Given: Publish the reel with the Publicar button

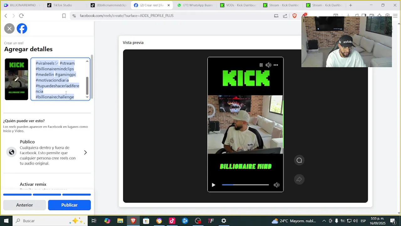Looking at the screenshot, I should tap(69, 205).
